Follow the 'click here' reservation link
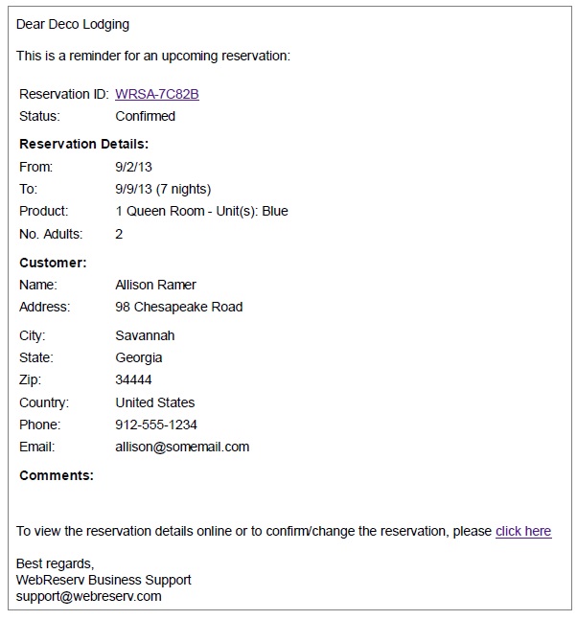This screenshot has height=620, width=577. coord(523,531)
